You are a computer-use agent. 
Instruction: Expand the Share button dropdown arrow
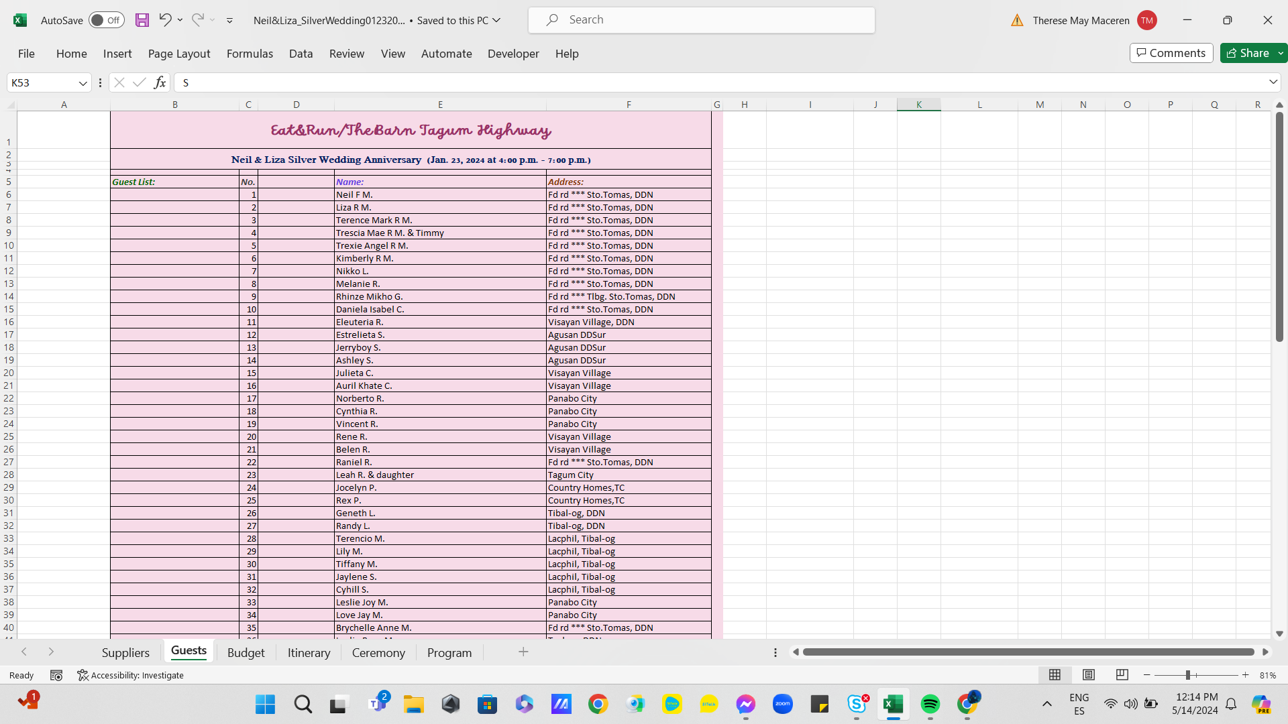point(1281,53)
